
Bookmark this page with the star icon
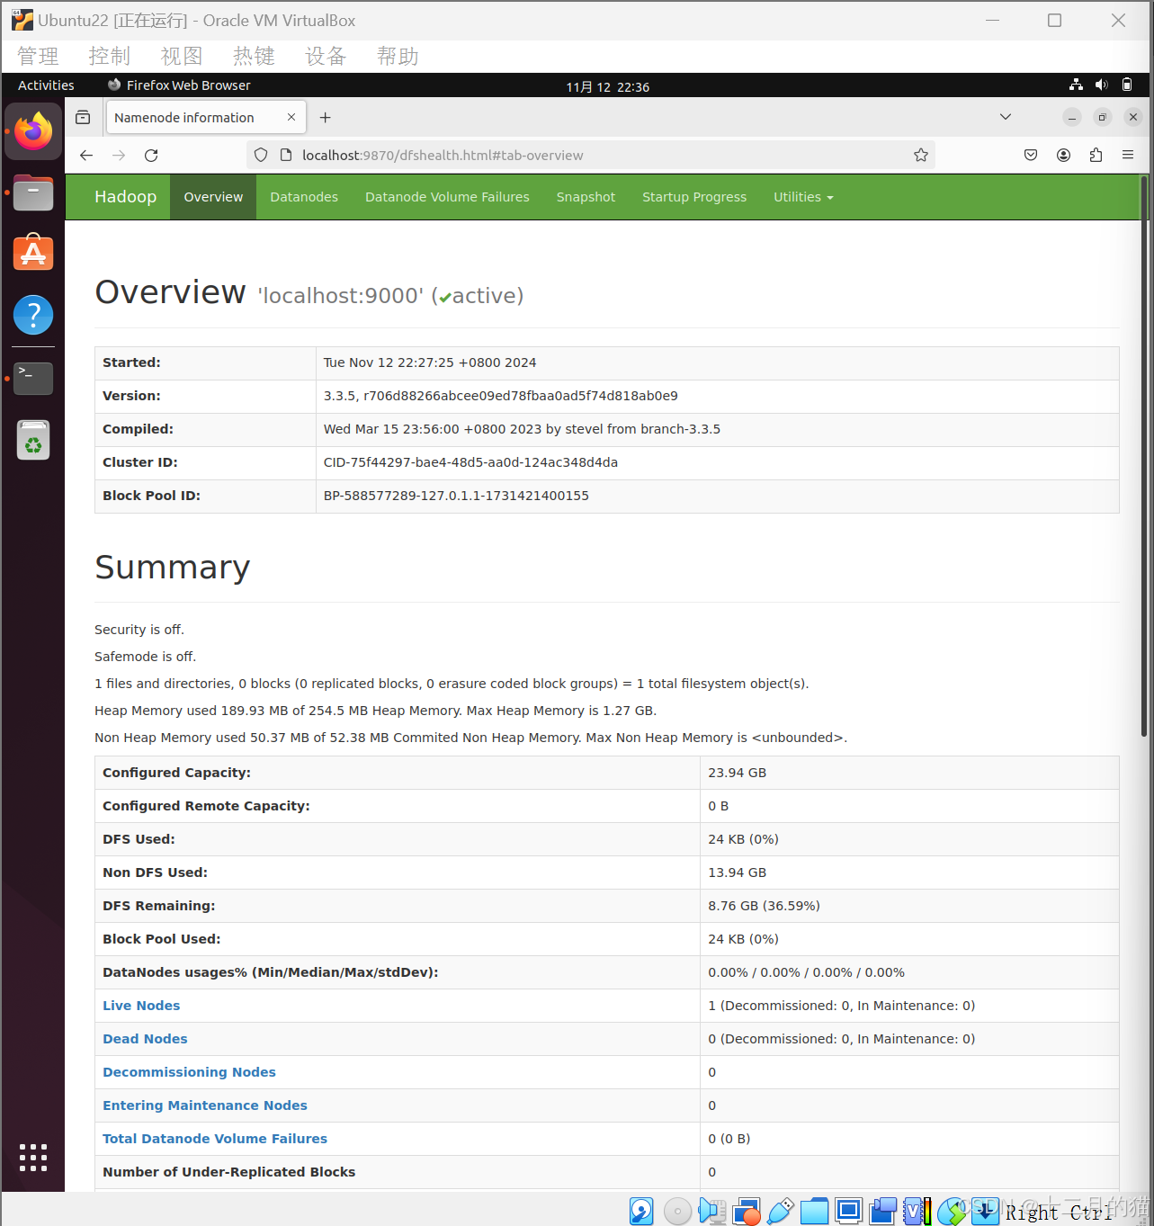coord(921,156)
